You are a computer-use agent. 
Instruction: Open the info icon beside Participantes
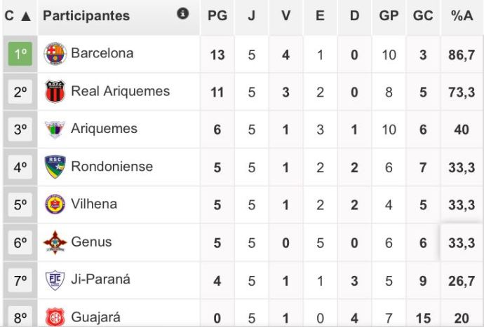click(x=183, y=13)
